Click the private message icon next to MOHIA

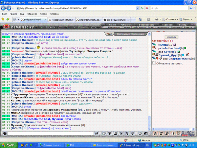pos(154,44)
